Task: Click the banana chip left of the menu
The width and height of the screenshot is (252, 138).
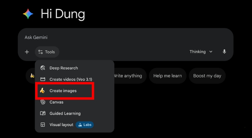Action: click(x=31, y=76)
